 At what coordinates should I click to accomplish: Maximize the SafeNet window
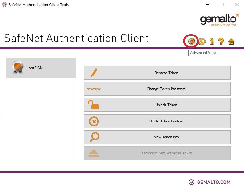(x=222, y=5)
